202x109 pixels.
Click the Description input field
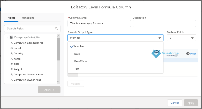point(164,23)
